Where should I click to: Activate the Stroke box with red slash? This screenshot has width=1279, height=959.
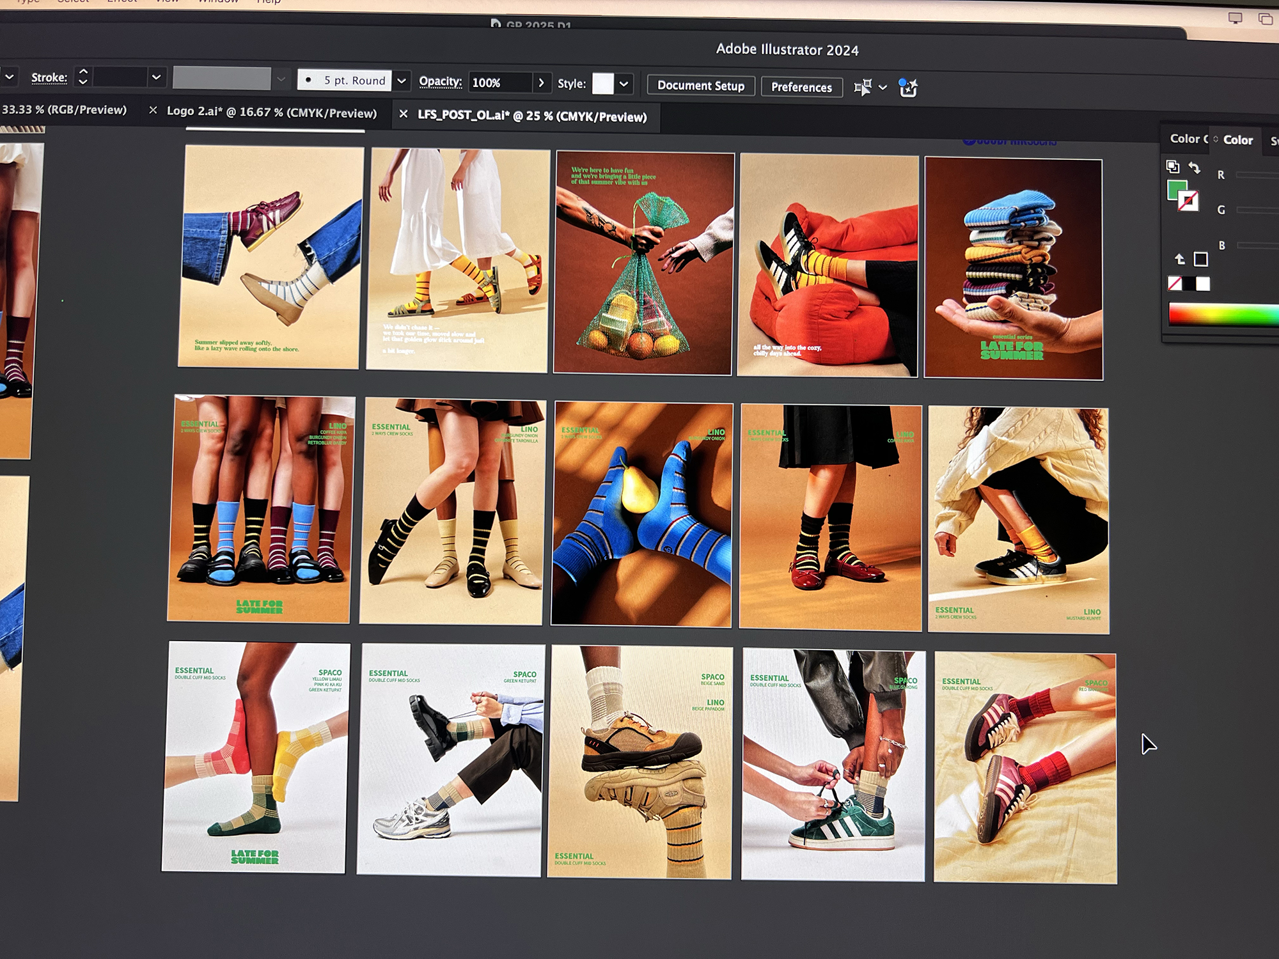click(x=1188, y=201)
